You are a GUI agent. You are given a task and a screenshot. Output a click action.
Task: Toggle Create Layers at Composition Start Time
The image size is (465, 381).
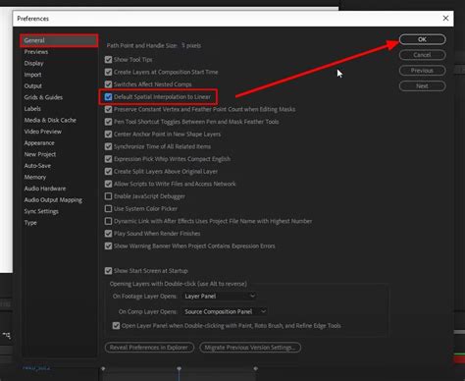click(x=108, y=72)
